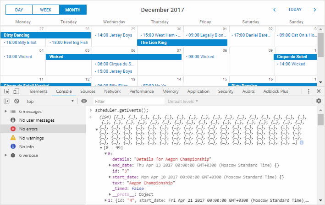
Task: Expand the end_date property
Action: [110, 165]
